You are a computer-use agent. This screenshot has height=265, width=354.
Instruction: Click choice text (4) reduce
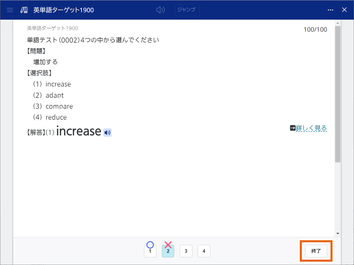pos(50,117)
